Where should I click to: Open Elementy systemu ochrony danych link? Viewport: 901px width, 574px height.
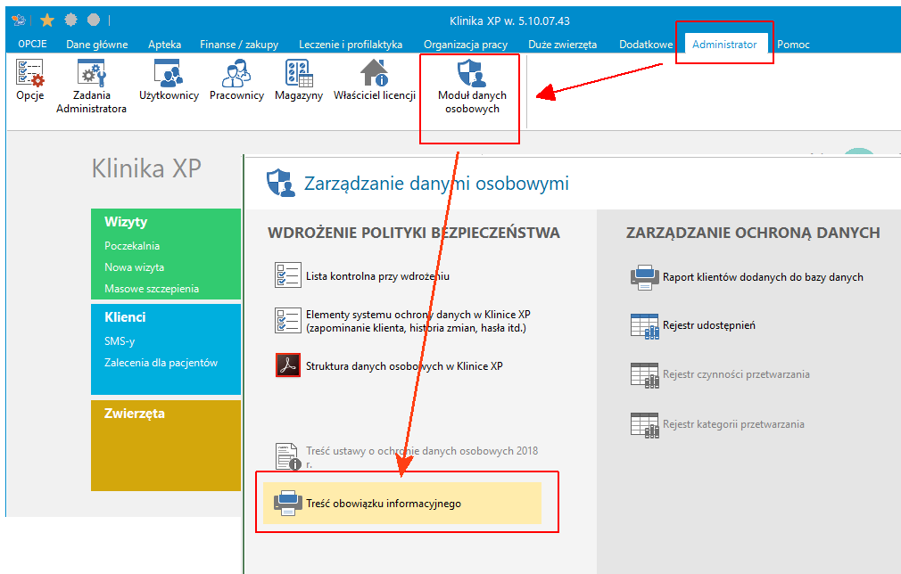417,321
